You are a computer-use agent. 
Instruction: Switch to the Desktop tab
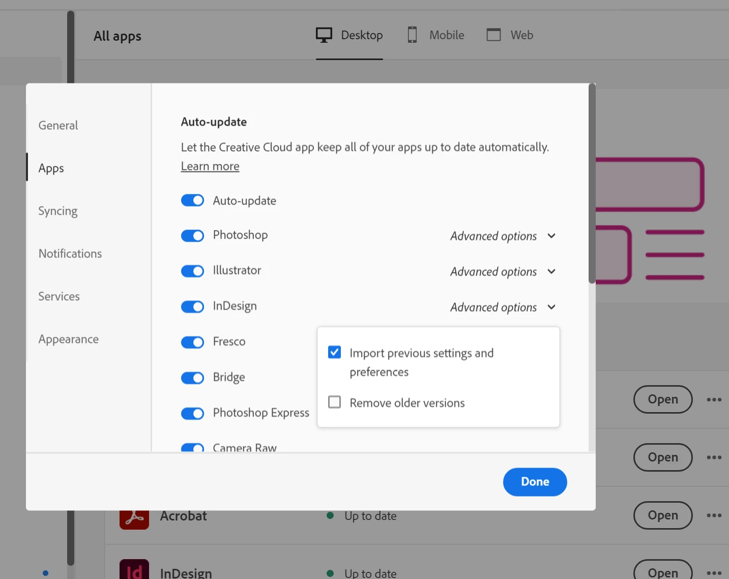(x=349, y=35)
